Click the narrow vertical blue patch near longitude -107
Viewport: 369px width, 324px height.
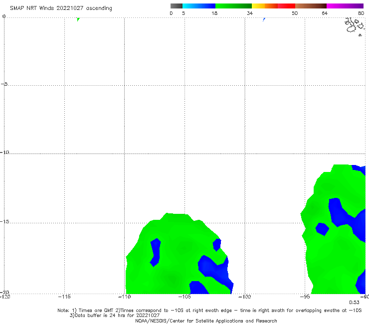click(x=155, y=252)
